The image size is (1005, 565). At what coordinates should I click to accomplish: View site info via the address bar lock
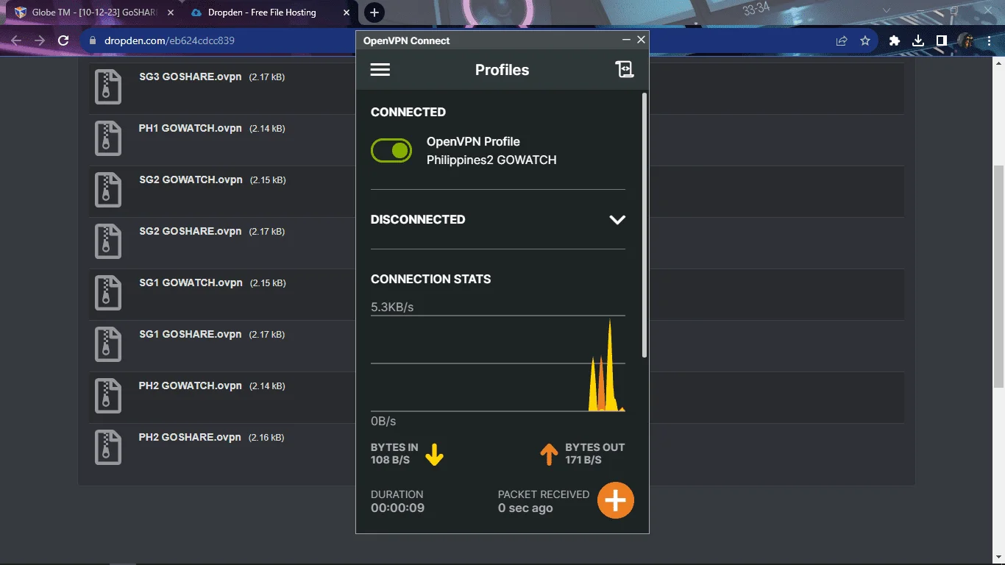pos(92,41)
